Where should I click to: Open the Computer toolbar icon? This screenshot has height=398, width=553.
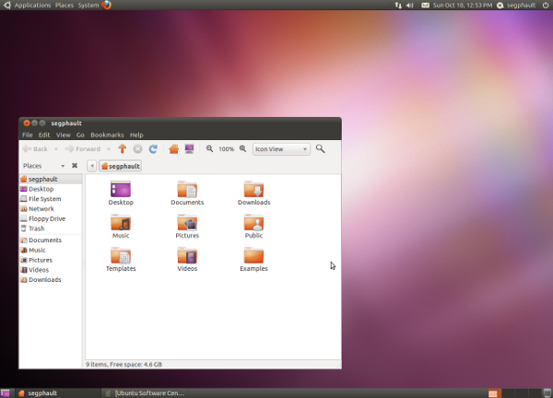(189, 148)
